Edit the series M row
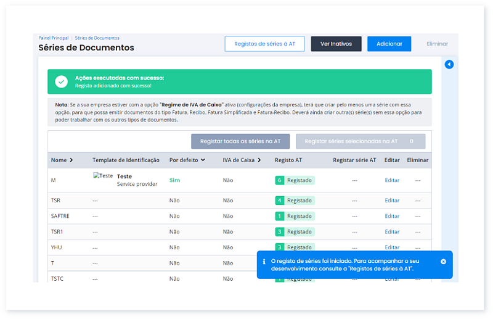The height and width of the screenshot is (319, 493). [x=392, y=180]
